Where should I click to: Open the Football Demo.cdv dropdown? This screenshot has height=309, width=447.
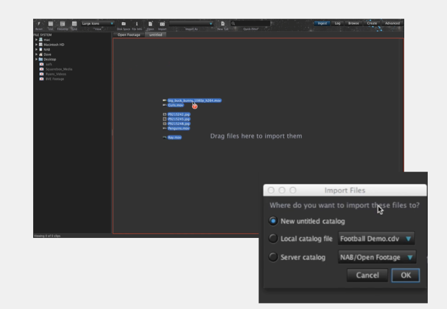click(376, 239)
